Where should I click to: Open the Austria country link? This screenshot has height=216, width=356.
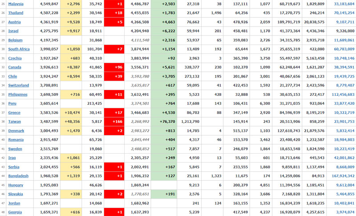pos(14,22)
